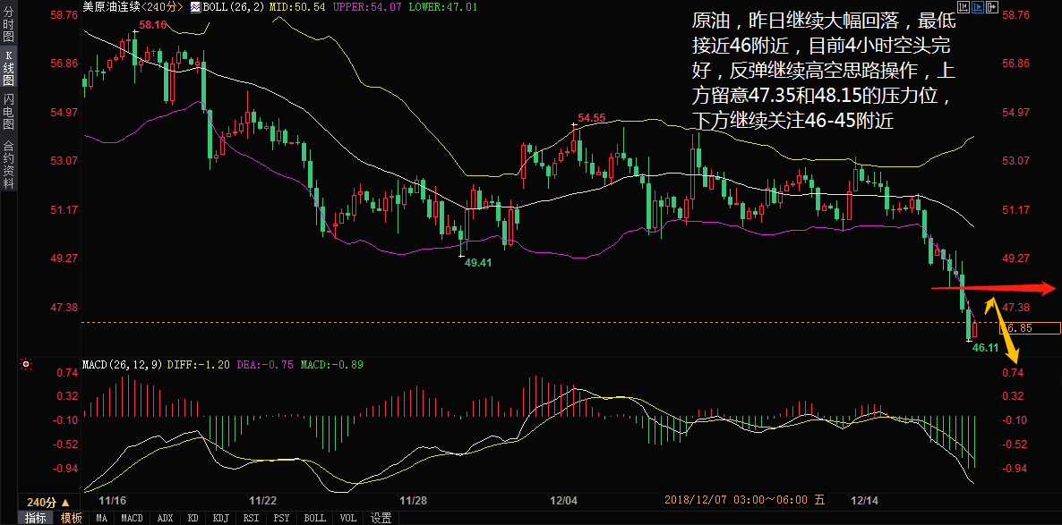This screenshot has width=1062, height=525.
Task: Click the BOLL indicator chart icon
Action: [x=196, y=7]
